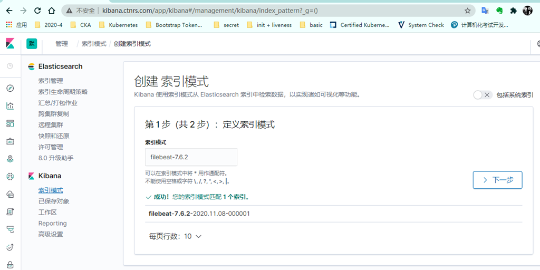
Task: Open the 2020-4 bookmark folder
Action: pyautogui.click(x=48, y=25)
